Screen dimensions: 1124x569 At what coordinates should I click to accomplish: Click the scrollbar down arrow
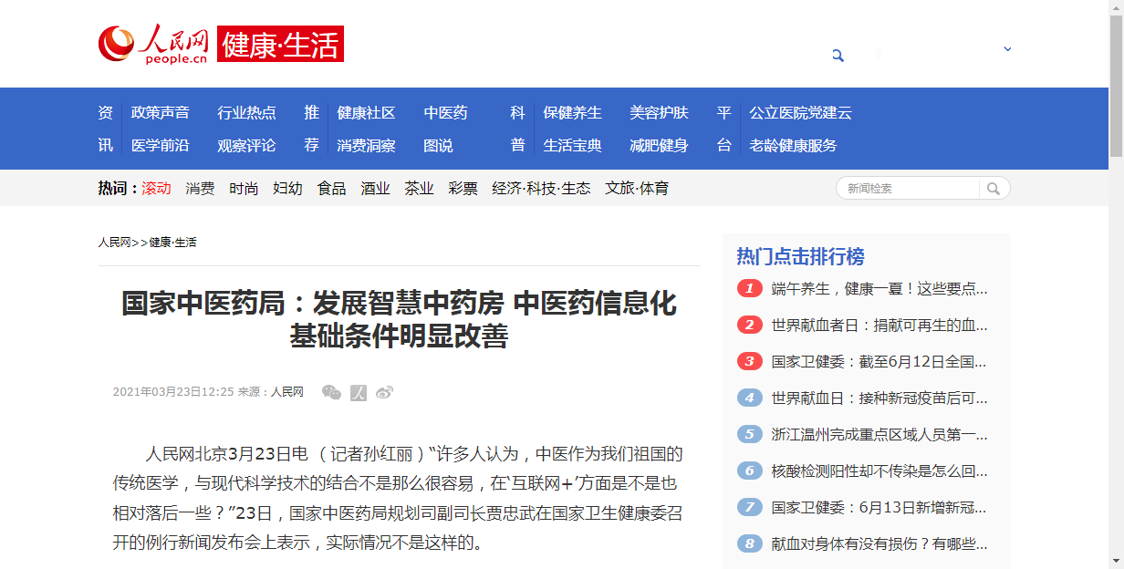[1116, 561]
